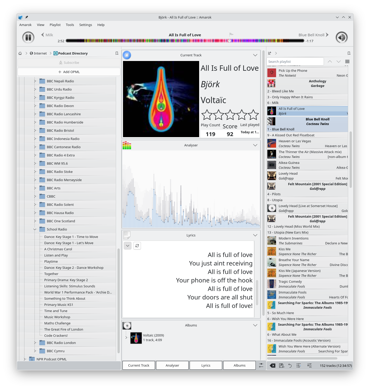The width and height of the screenshot is (370, 390).
Task: Rate track with the first star
Action: click(x=207, y=115)
